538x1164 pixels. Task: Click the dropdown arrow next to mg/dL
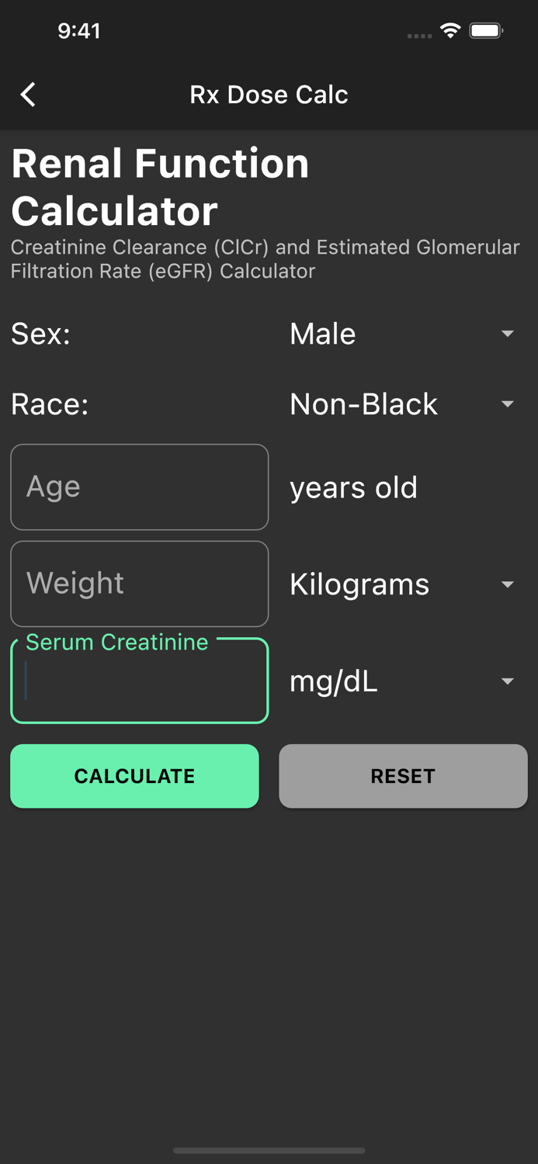508,681
